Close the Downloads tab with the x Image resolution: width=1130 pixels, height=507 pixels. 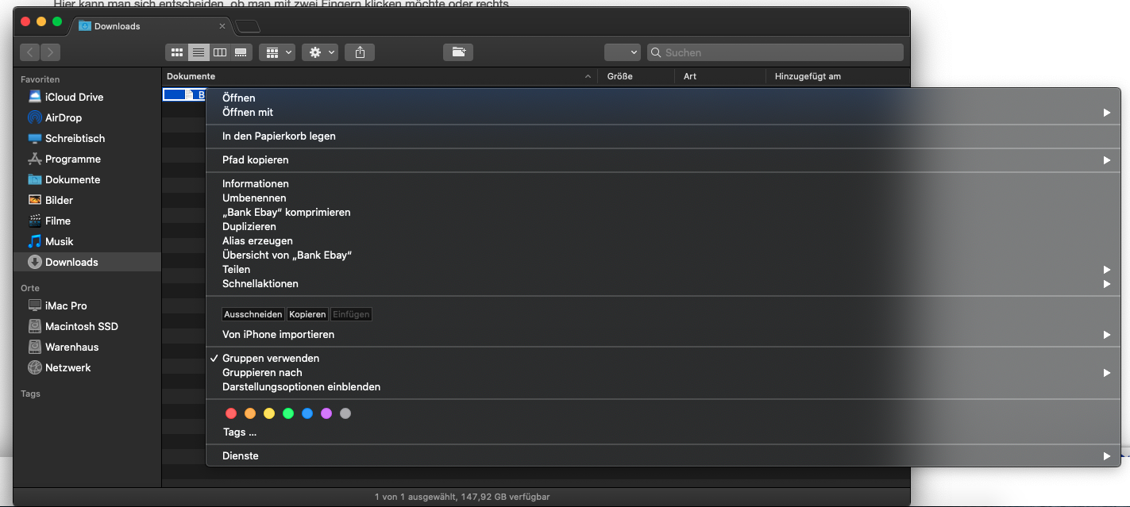[x=222, y=26]
